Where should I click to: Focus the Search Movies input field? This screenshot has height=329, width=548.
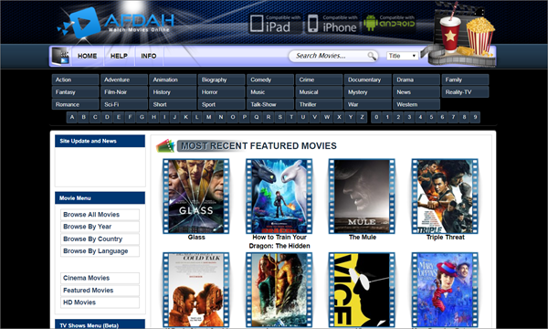pyautogui.click(x=329, y=56)
